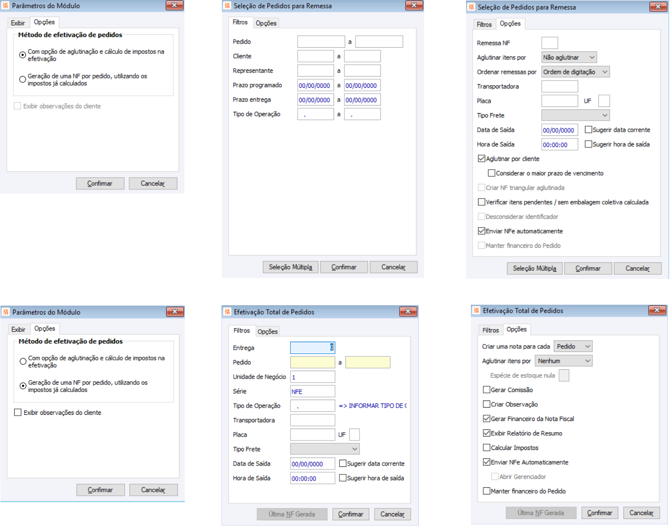
Task: Tick "Sugerir data corrente" in Seleção de Pedidos window
Action: 588,130
